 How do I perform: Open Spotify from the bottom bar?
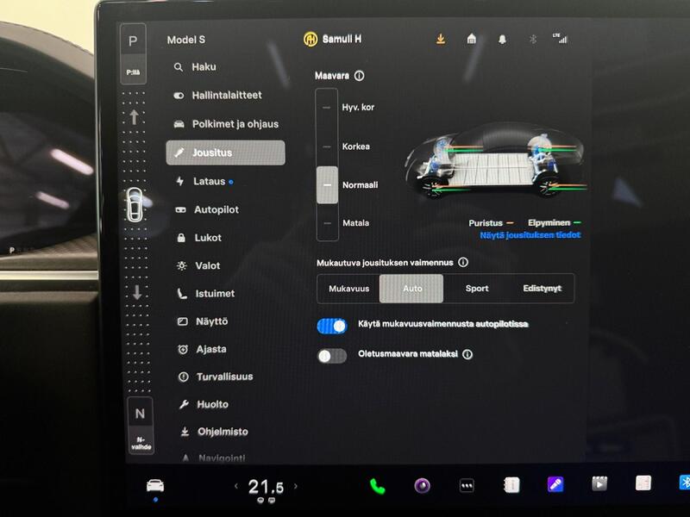pos(421,485)
